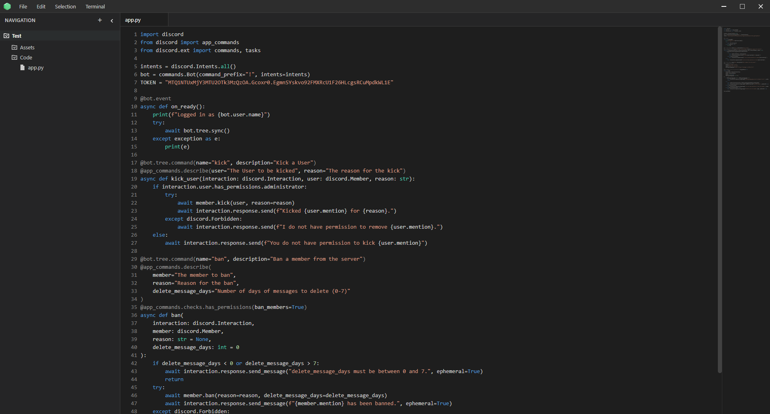Open the Selection menu
This screenshot has height=414, width=770.
(65, 6)
